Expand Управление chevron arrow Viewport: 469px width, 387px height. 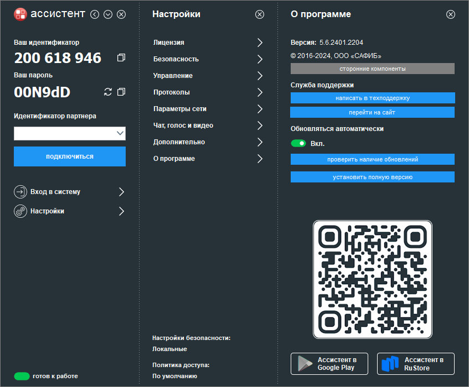pyautogui.click(x=260, y=76)
